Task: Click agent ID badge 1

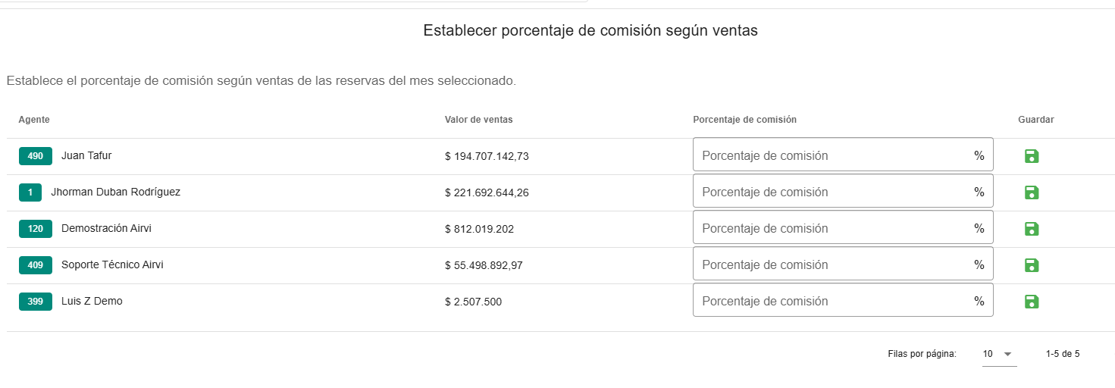Action: [30, 192]
